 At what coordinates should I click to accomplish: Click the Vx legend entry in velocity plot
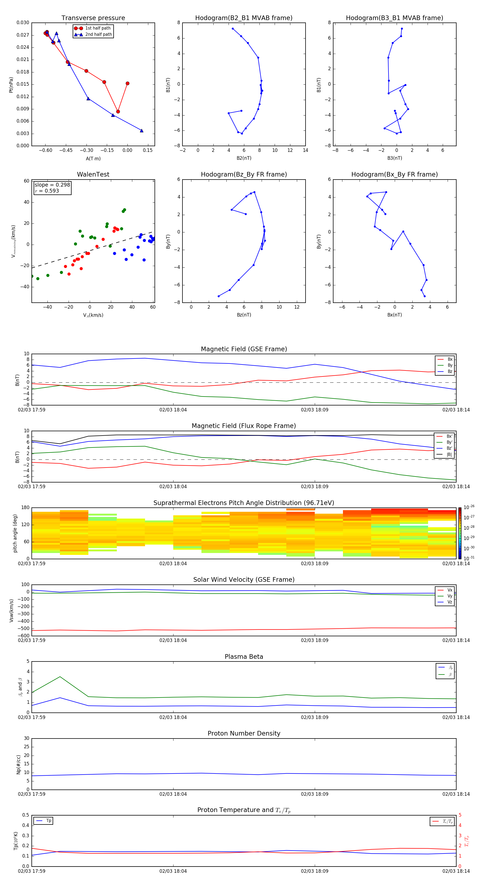point(445,590)
